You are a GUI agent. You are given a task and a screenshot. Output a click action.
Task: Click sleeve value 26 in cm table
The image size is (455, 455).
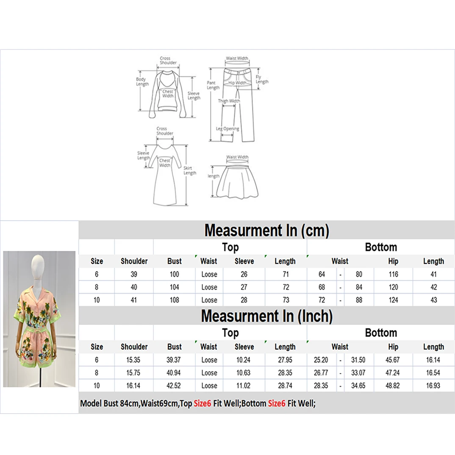pos(244,274)
